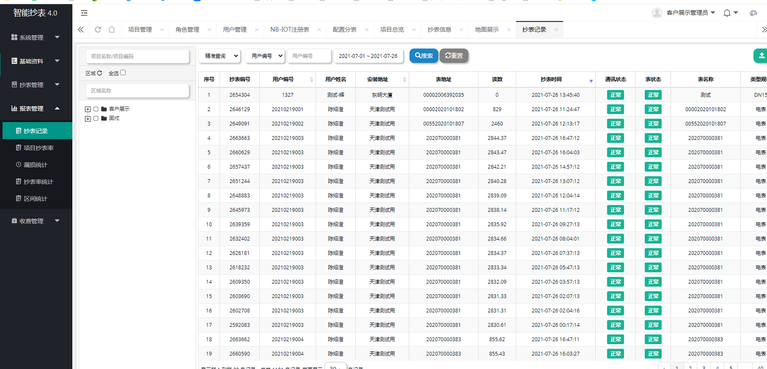Image resolution: width=767 pixels, height=369 pixels.
Task: Click the date range field
Action: click(368, 56)
